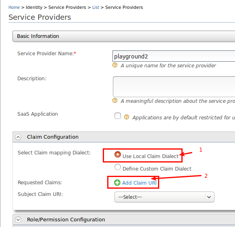Screen dimensions: 235x227
Task: Click the Basic Information section header
Action: click(124, 36)
